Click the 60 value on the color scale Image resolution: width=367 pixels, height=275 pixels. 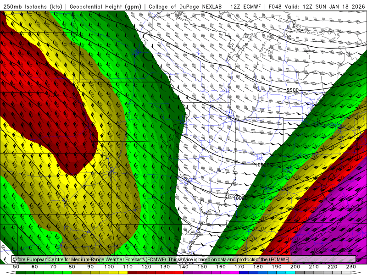34,267
